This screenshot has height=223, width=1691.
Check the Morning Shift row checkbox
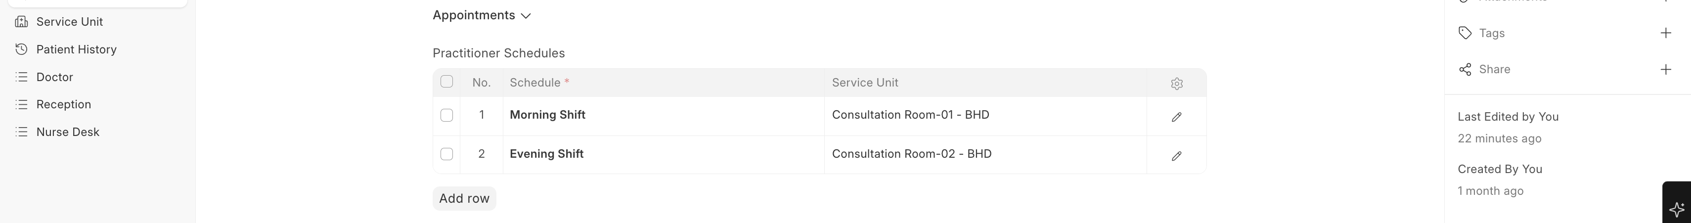[446, 115]
